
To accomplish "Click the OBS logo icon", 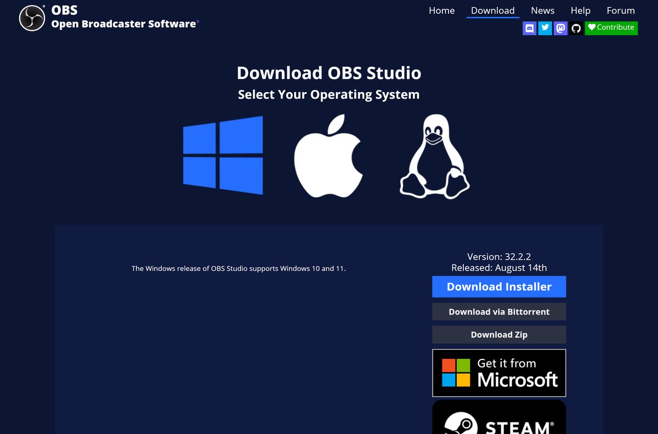I will [x=32, y=18].
